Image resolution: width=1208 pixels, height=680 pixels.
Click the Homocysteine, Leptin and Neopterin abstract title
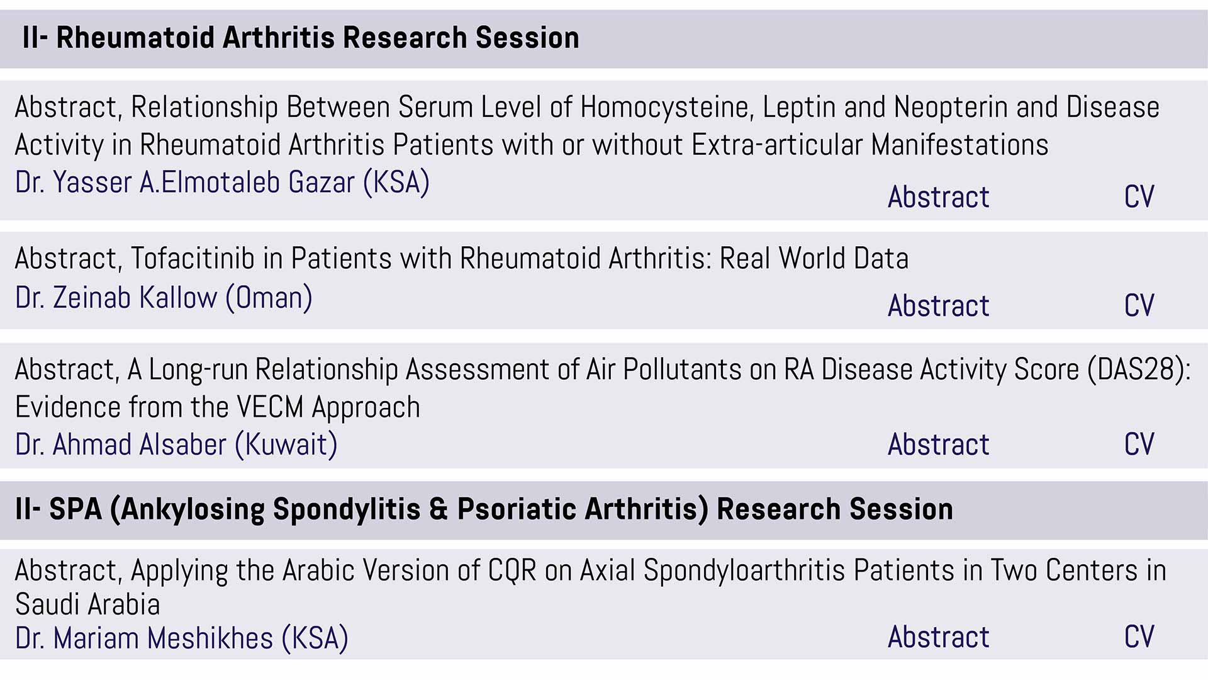(587, 126)
